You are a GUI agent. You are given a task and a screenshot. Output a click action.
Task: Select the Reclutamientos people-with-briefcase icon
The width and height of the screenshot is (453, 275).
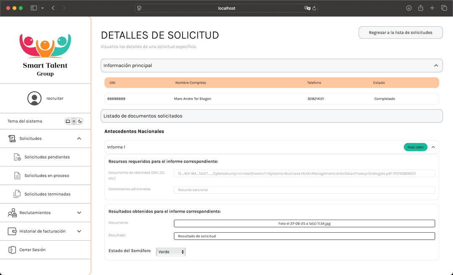[13, 213]
